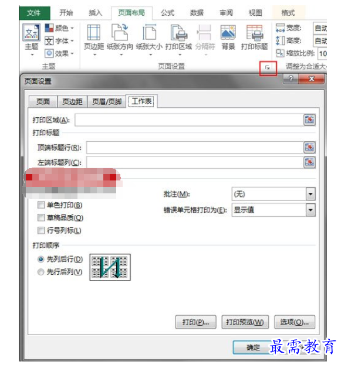Open the 高度 height dropdown box
The width and height of the screenshot is (341, 365).
(320, 41)
